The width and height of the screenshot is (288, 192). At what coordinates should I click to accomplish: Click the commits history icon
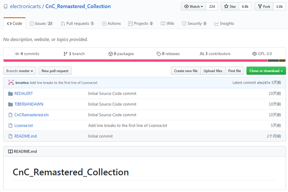[x=17, y=54]
